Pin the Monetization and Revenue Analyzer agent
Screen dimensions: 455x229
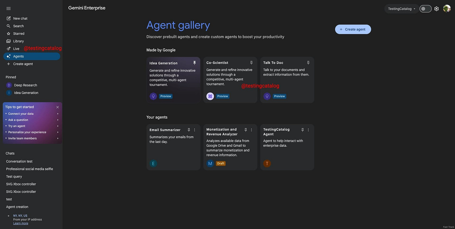[x=246, y=130]
